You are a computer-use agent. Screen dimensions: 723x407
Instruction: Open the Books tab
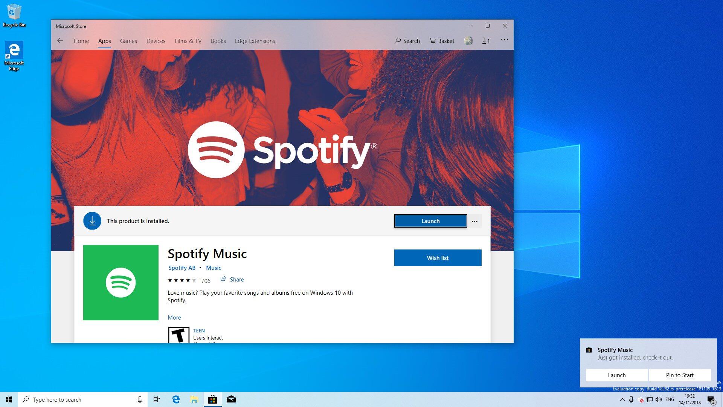(x=218, y=41)
